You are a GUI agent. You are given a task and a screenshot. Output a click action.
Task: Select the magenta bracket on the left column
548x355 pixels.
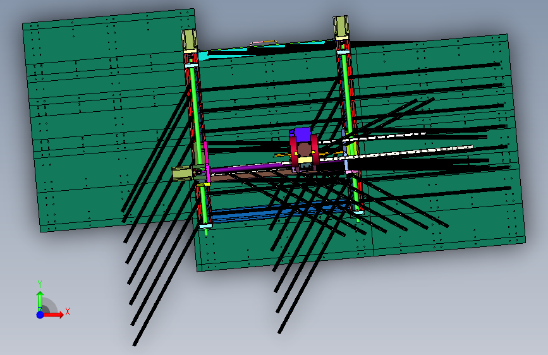(x=207, y=161)
